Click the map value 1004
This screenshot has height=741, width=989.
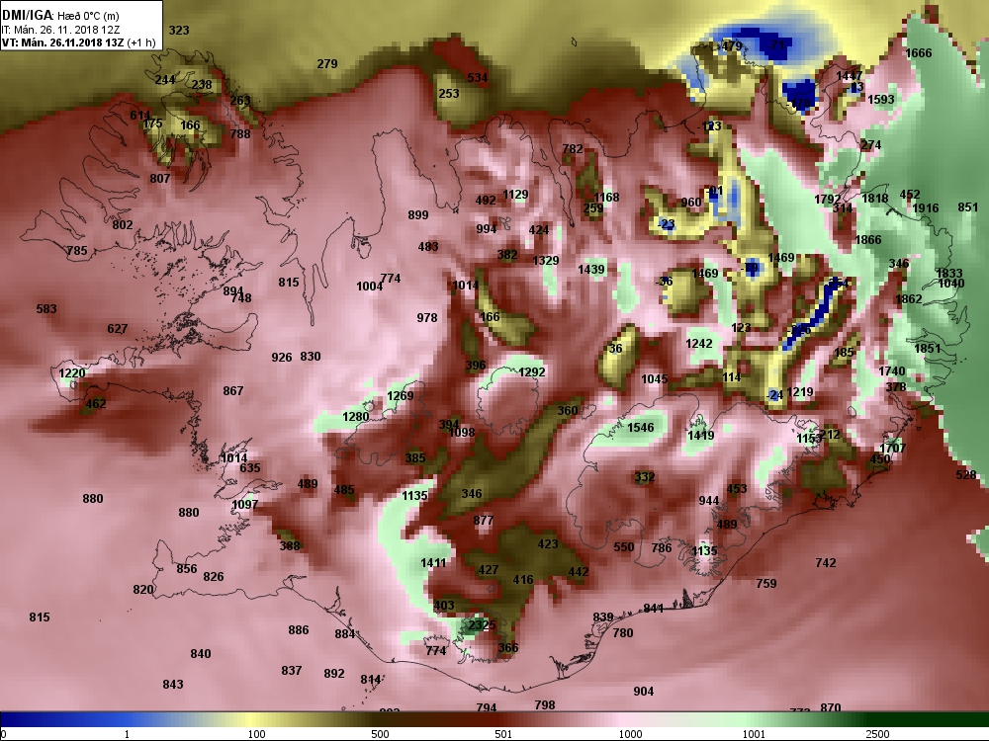[x=369, y=287]
